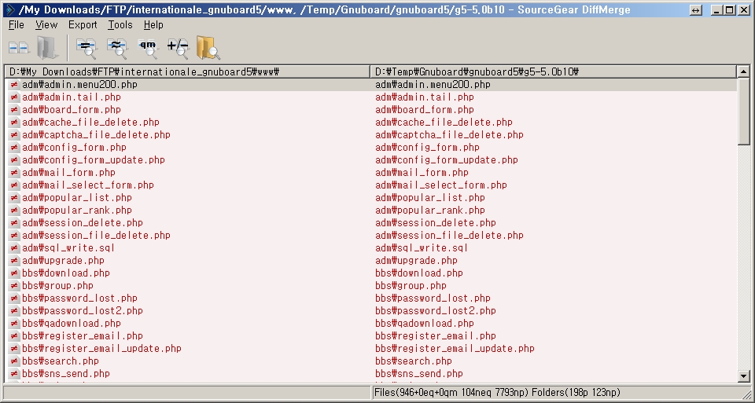Viewport: 755px width, 403px height.
Task: Open the Export menu
Action: coord(83,25)
